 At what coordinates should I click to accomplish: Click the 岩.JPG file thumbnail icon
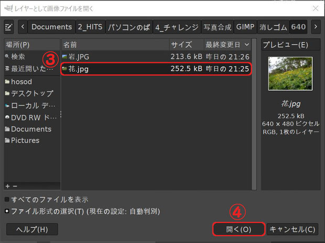tap(64, 57)
